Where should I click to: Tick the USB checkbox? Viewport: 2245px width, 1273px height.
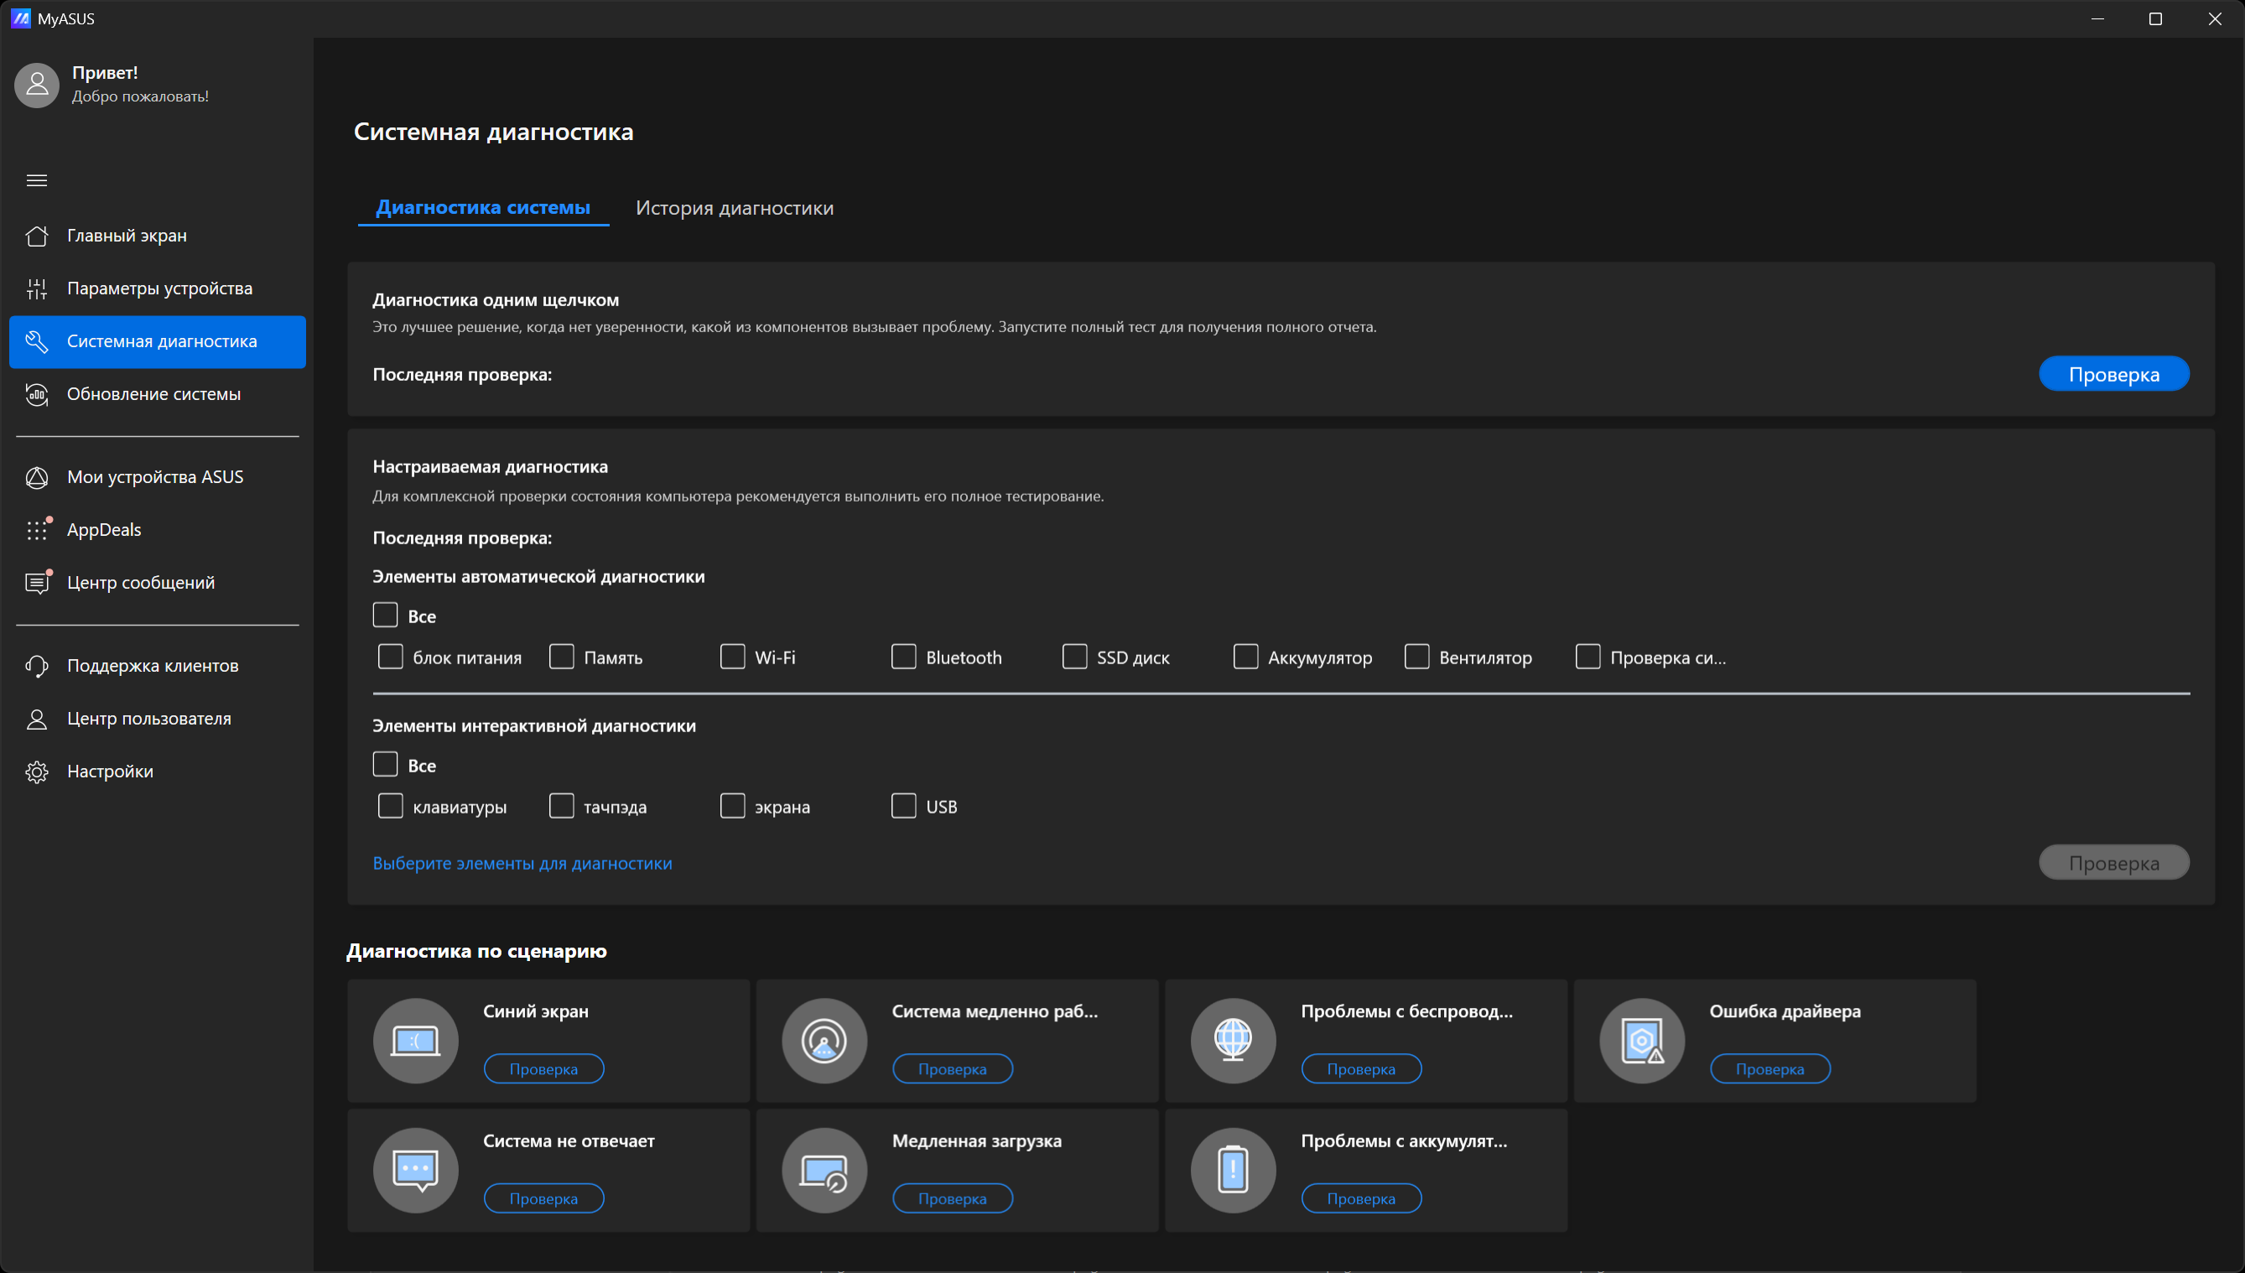904,806
